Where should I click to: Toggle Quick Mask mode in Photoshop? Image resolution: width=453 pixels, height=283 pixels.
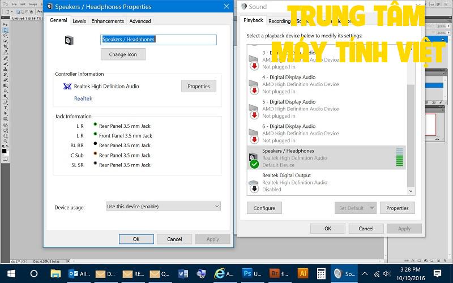point(5,159)
